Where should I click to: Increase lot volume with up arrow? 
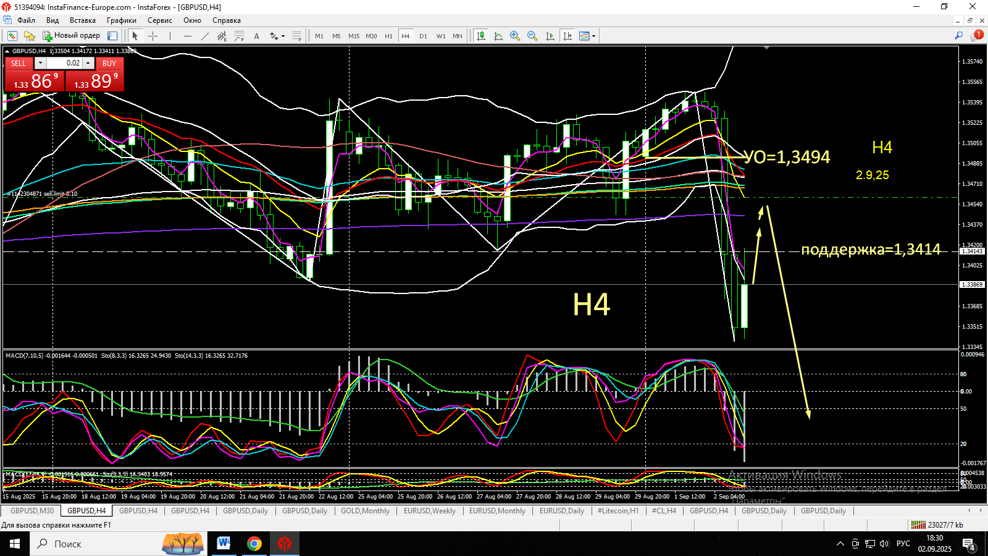coord(88,63)
